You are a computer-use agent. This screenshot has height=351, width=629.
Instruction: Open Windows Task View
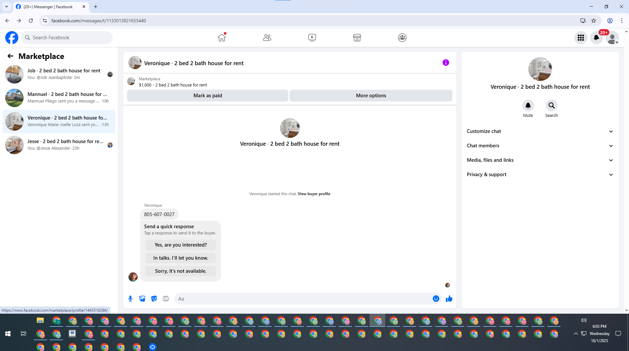[x=24, y=334]
